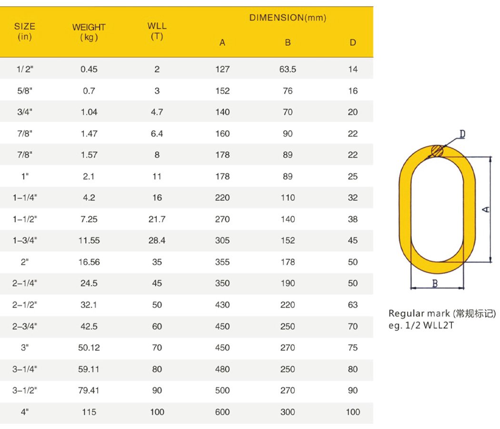Click the 1/2" size row cell

point(25,69)
